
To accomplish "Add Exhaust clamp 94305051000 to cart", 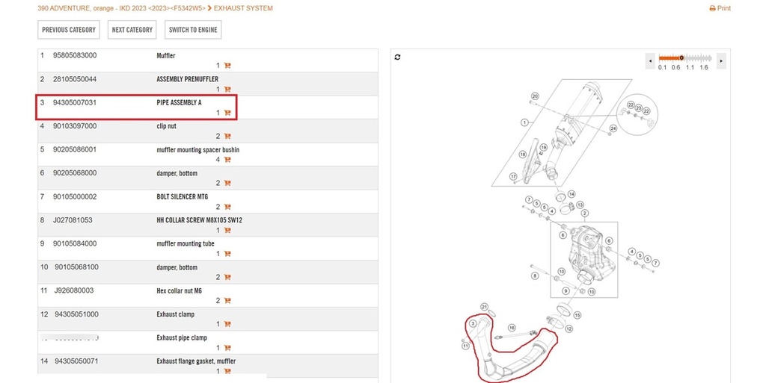I will click(x=227, y=324).
